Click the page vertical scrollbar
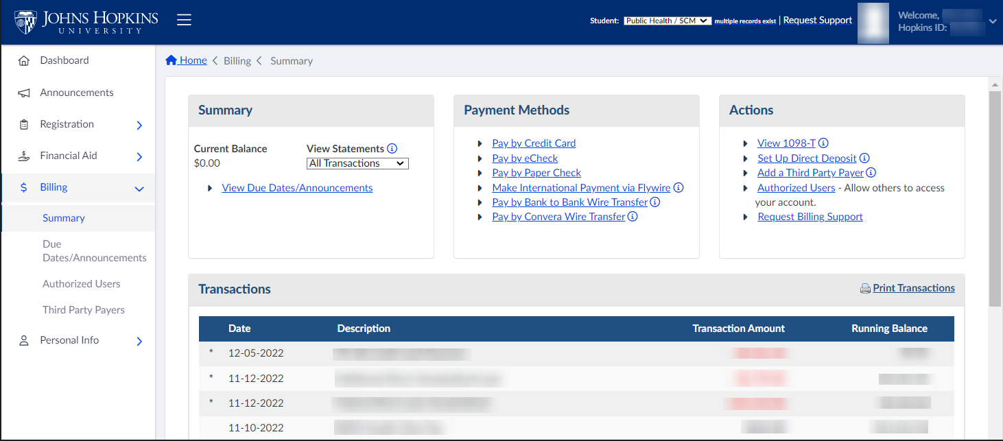Image resolution: width=1003 pixels, height=441 pixels. tap(995, 199)
